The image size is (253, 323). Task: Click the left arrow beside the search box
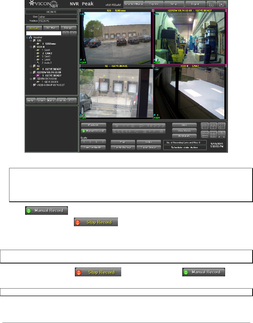click(65, 33)
